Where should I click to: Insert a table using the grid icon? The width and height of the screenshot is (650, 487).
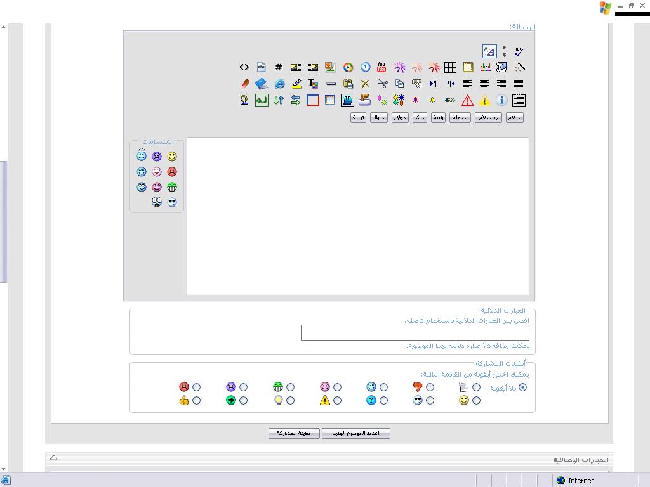coord(450,67)
